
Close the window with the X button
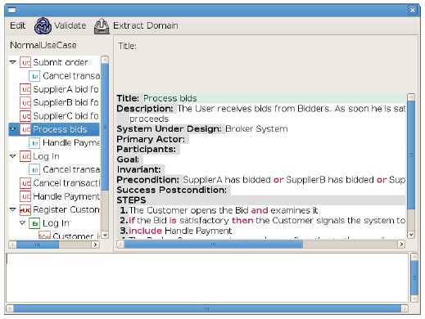click(x=413, y=11)
